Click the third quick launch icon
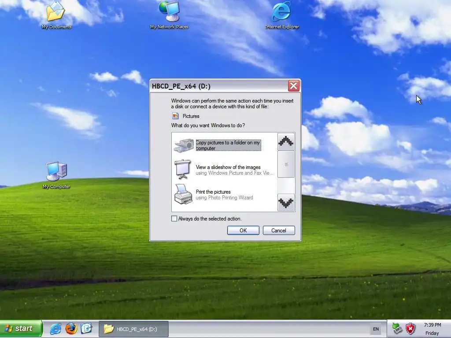451x338 pixels. (86, 328)
